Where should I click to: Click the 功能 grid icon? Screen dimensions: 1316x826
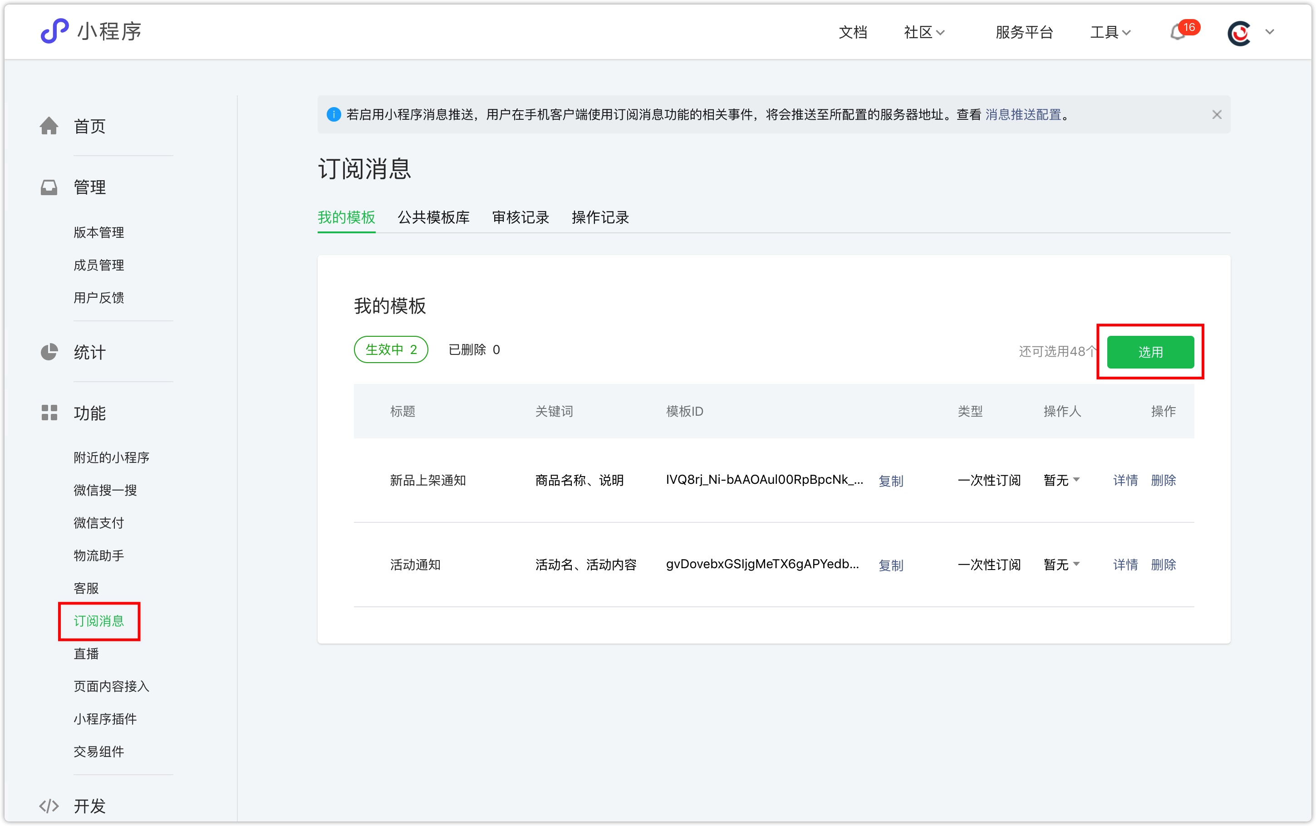(x=49, y=413)
